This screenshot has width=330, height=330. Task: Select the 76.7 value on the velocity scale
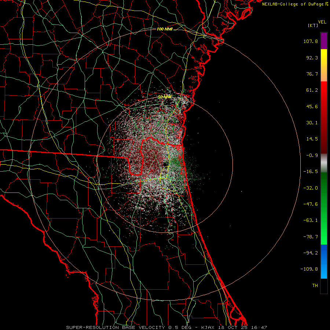312,74
